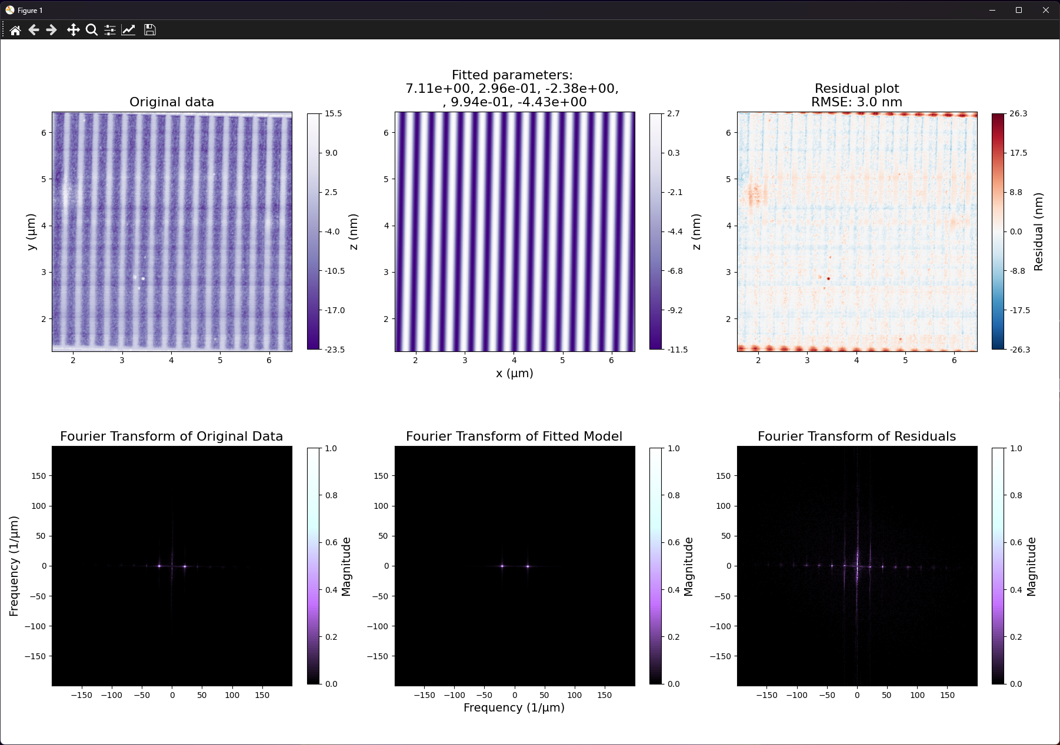Click the 'Fourier Transform of Fitted Model' title
The image size is (1060, 745).
coord(514,437)
